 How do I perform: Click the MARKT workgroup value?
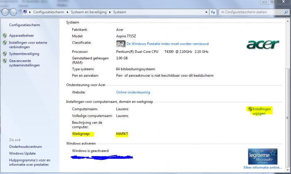[122, 134]
